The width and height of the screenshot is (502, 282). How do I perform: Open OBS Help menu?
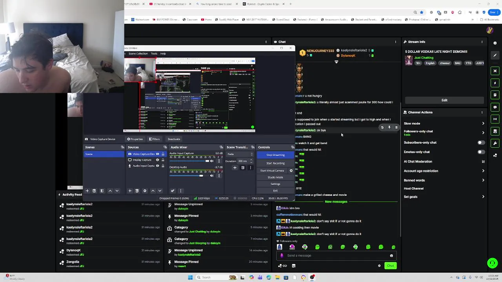pyautogui.click(x=163, y=54)
